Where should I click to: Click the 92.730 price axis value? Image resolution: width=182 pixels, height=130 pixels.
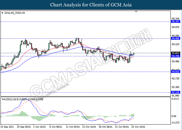click(x=175, y=79)
